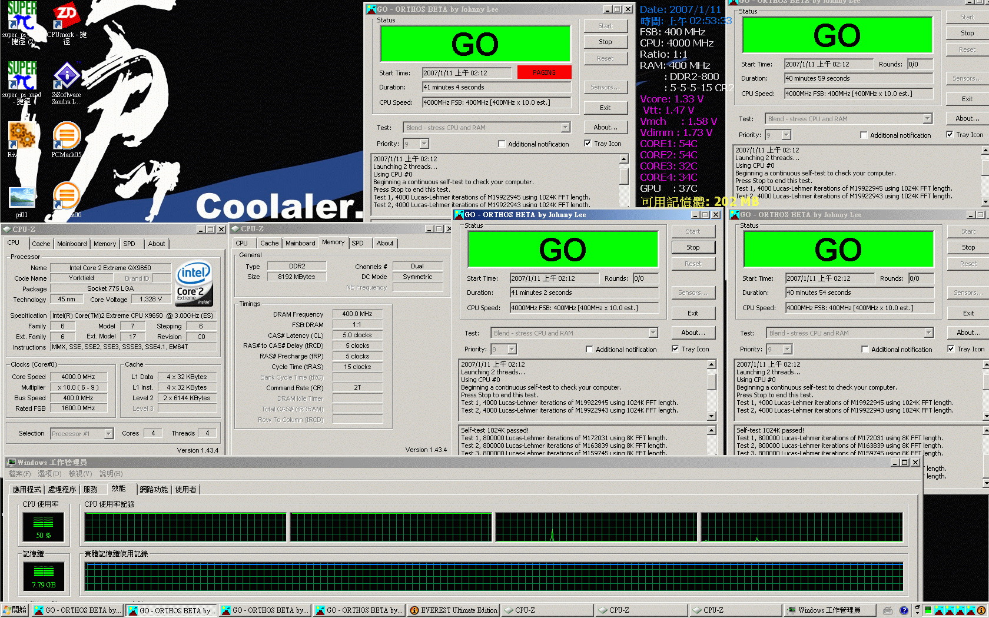This screenshot has height=618, width=989.
Task: Open 檔案(F) menu in Task Manager
Action: 19,474
